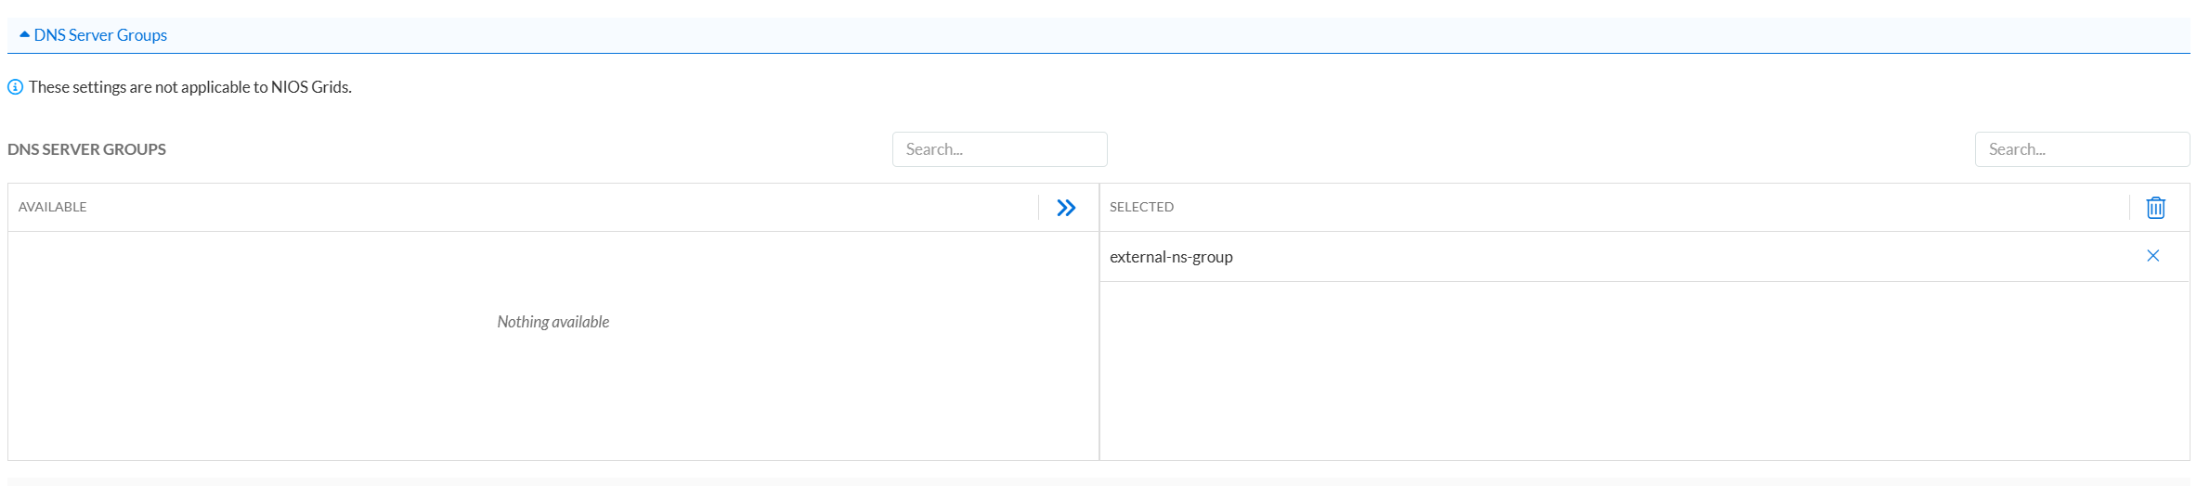
Task: Delete all selected groups with trash icon
Action: coord(2155,208)
